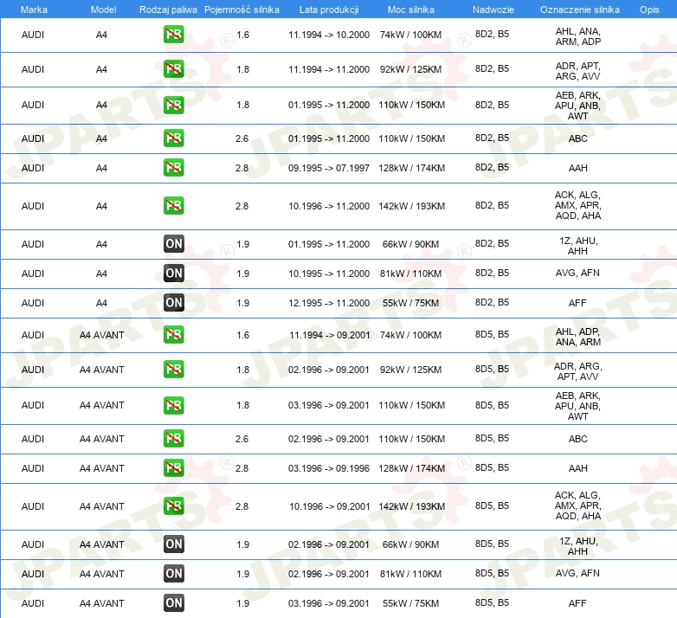Select date range 11.1994 -> 10.2000

pyautogui.click(x=329, y=35)
